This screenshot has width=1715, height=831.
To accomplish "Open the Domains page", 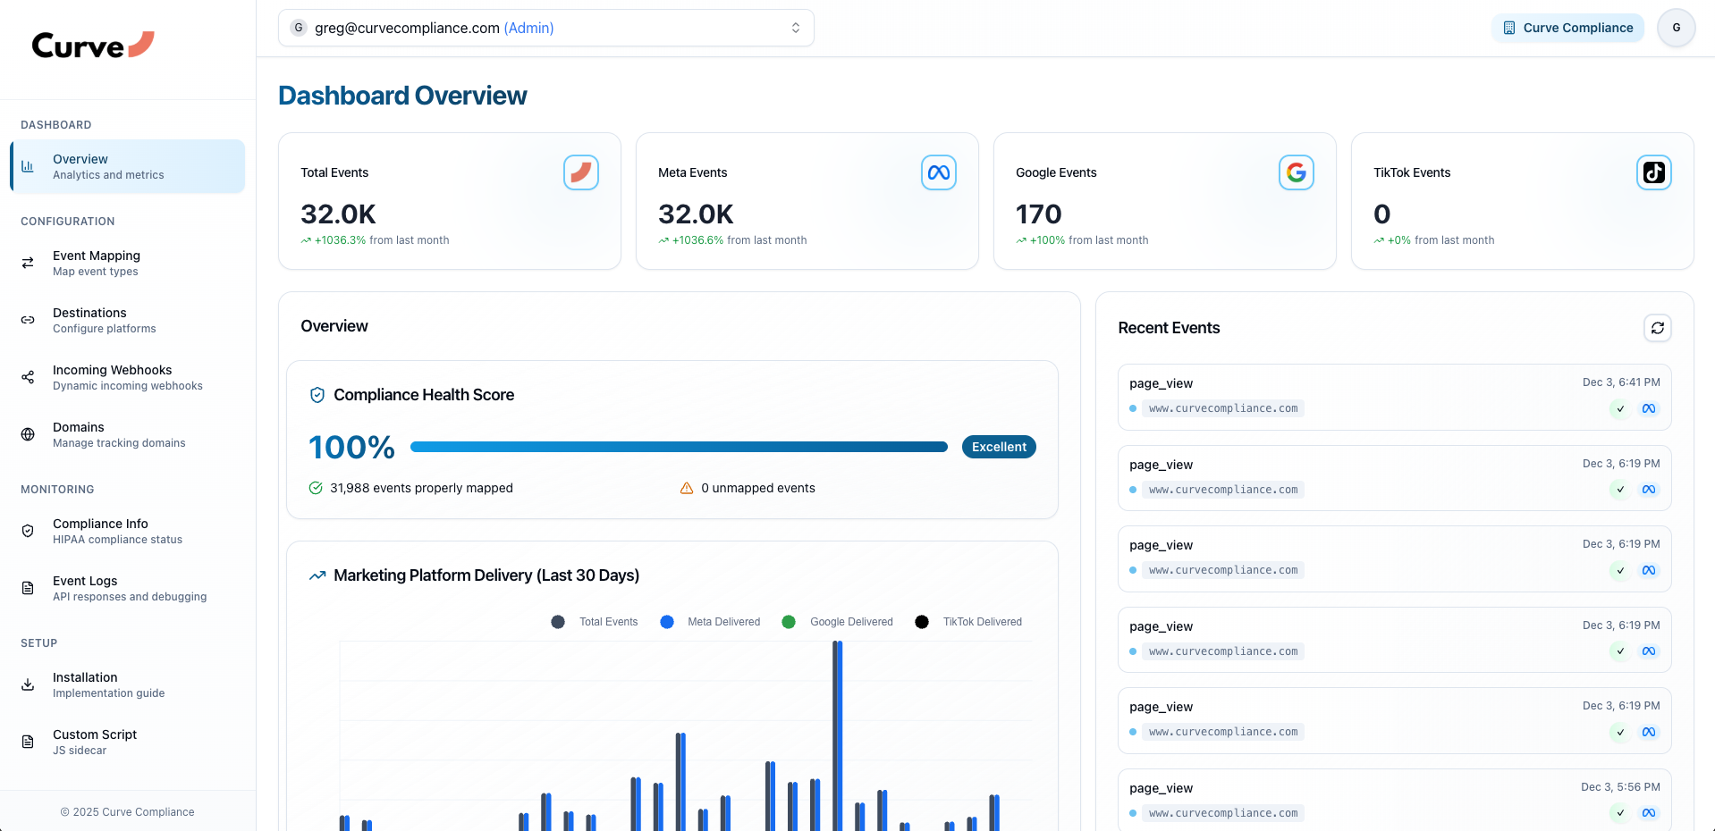I will pyautogui.click(x=128, y=434).
